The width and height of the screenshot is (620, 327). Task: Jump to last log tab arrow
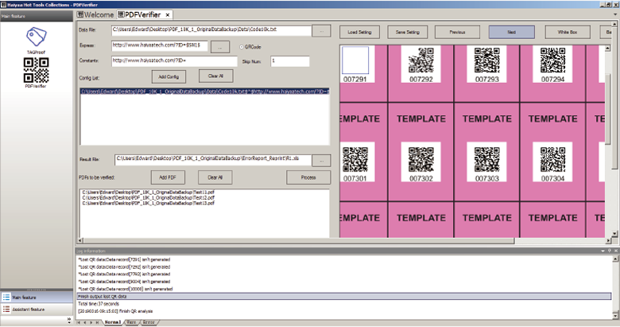point(97,323)
